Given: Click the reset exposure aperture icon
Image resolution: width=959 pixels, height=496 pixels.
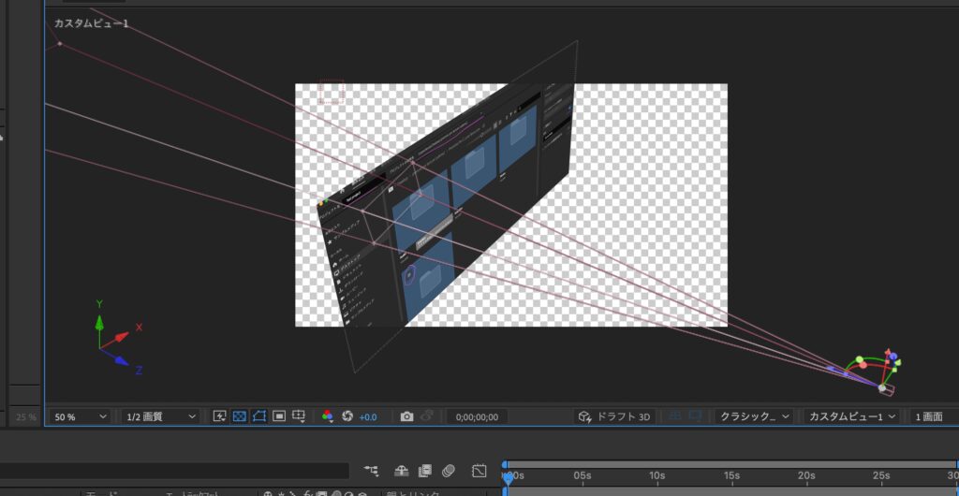Looking at the screenshot, I should (347, 416).
